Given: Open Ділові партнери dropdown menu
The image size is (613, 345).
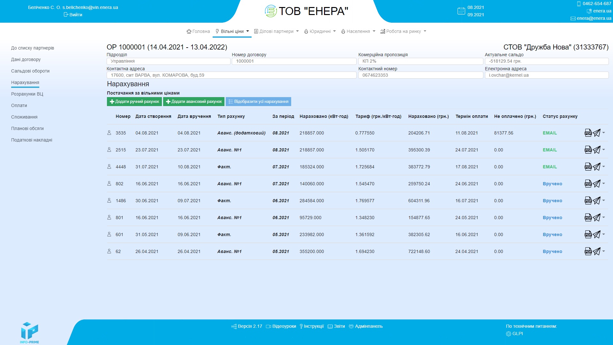Looking at the screenshot, I should [276, 31].
